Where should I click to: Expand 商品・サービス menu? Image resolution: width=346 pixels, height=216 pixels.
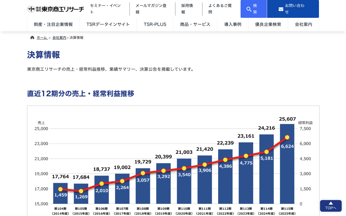coord(195,24)
